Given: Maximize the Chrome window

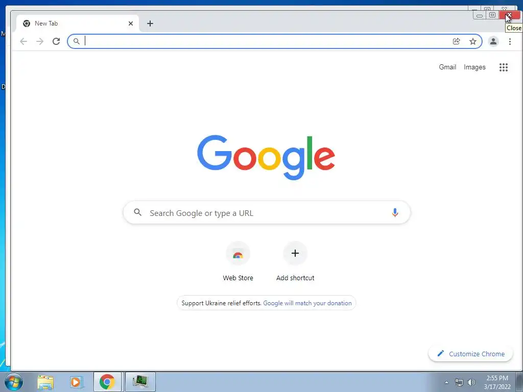Looking at the screenshot, I should 492,15.
